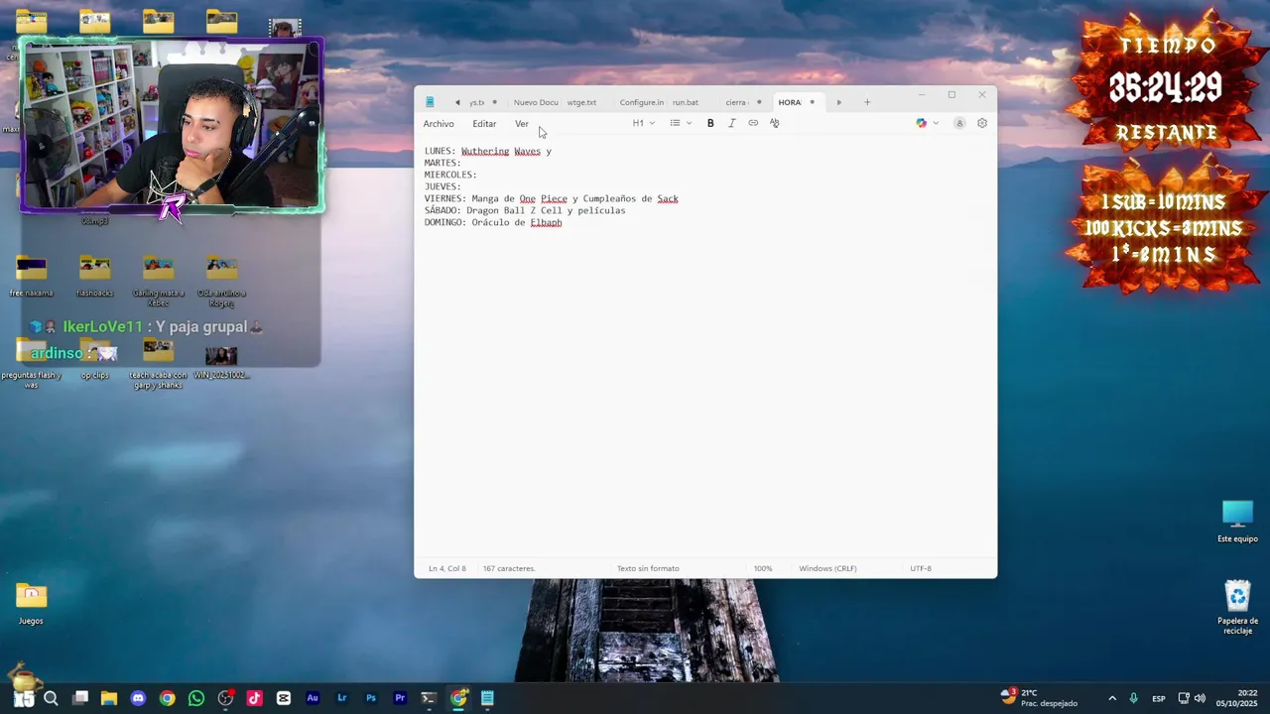The image size is (1270, 714).
Task: Open the list style dropdown
Action: (x=681, y=123)
